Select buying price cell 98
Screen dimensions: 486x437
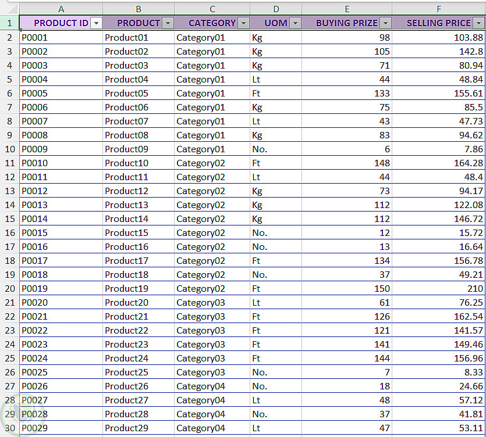[347, 37]
